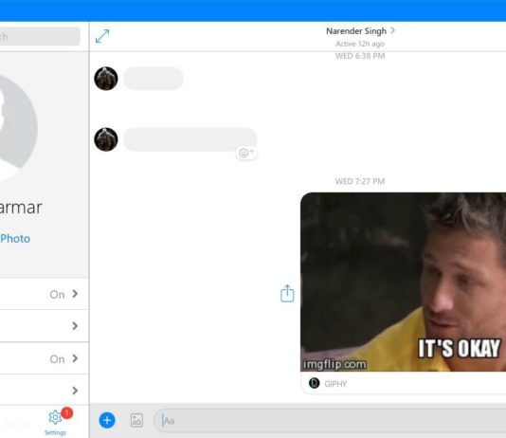Open the photo picker icon
The image size is (506, 438).
click(136, 420)
